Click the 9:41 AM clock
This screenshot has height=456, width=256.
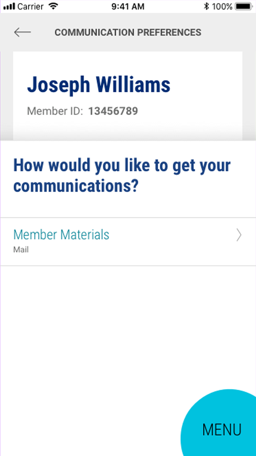(x=128, y=6)
